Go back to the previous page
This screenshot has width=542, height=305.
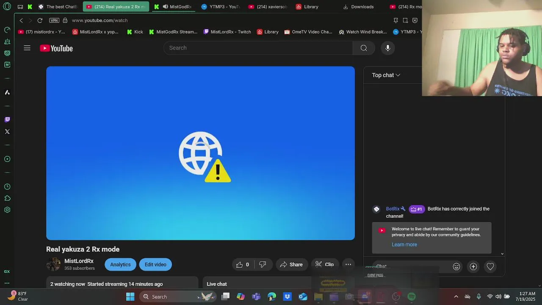point(21,20)
